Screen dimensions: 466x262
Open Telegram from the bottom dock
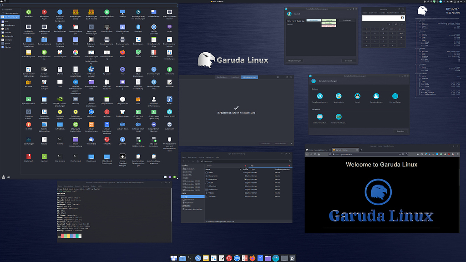(261, 258)
